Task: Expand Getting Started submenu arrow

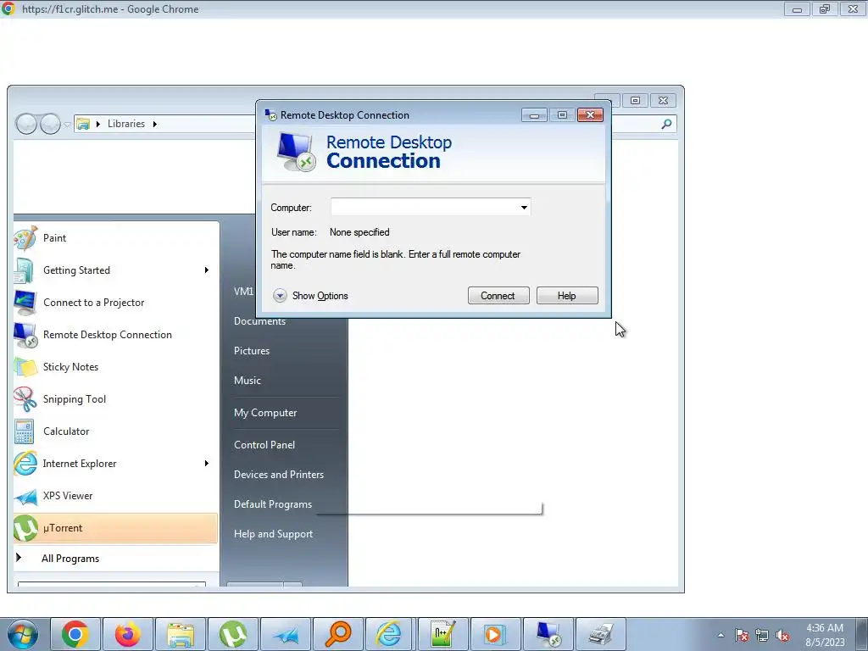Action: click(207, 270)
